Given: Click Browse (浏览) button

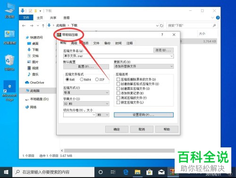Looking at the screenshot, I should 163,50.
